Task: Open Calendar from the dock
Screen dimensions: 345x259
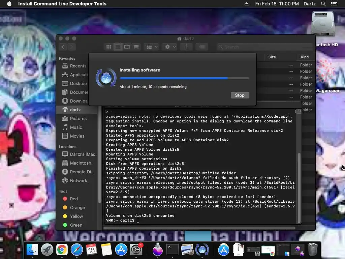Action: pyautogui.click(x=91, y=250)
